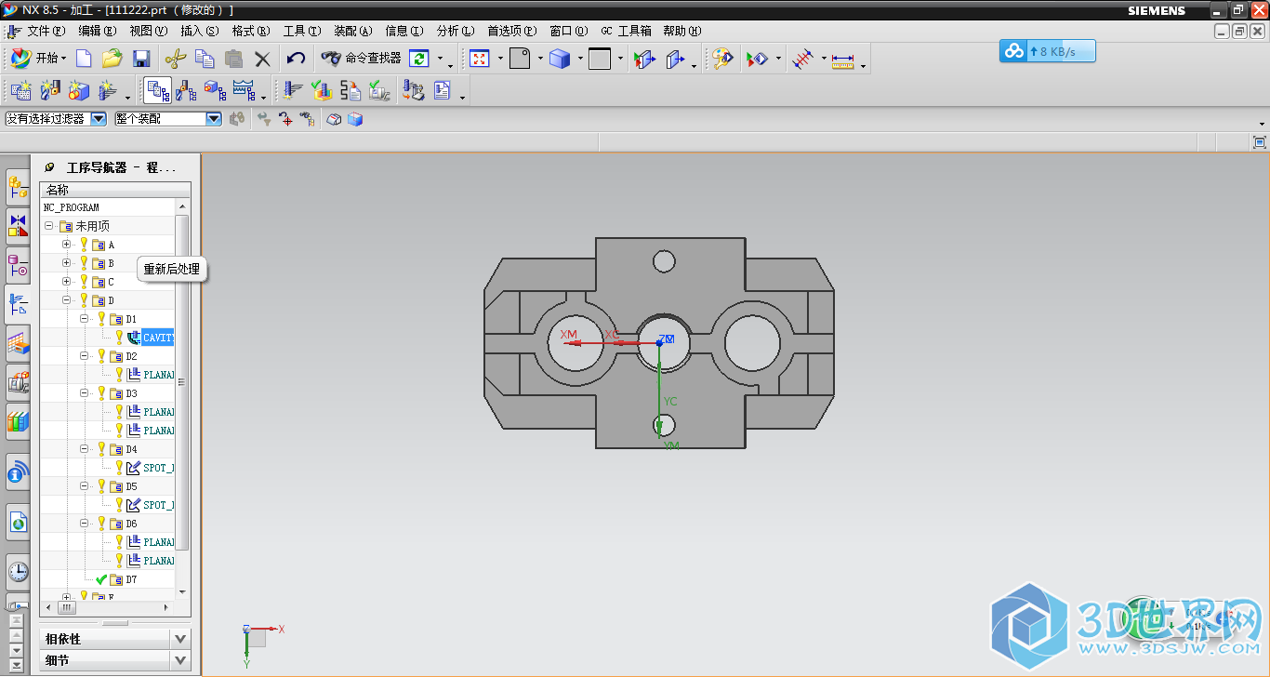Screen dimensions: 1270x677
Task: Switch to Machine Tool View icon
Action: (187, 90)
